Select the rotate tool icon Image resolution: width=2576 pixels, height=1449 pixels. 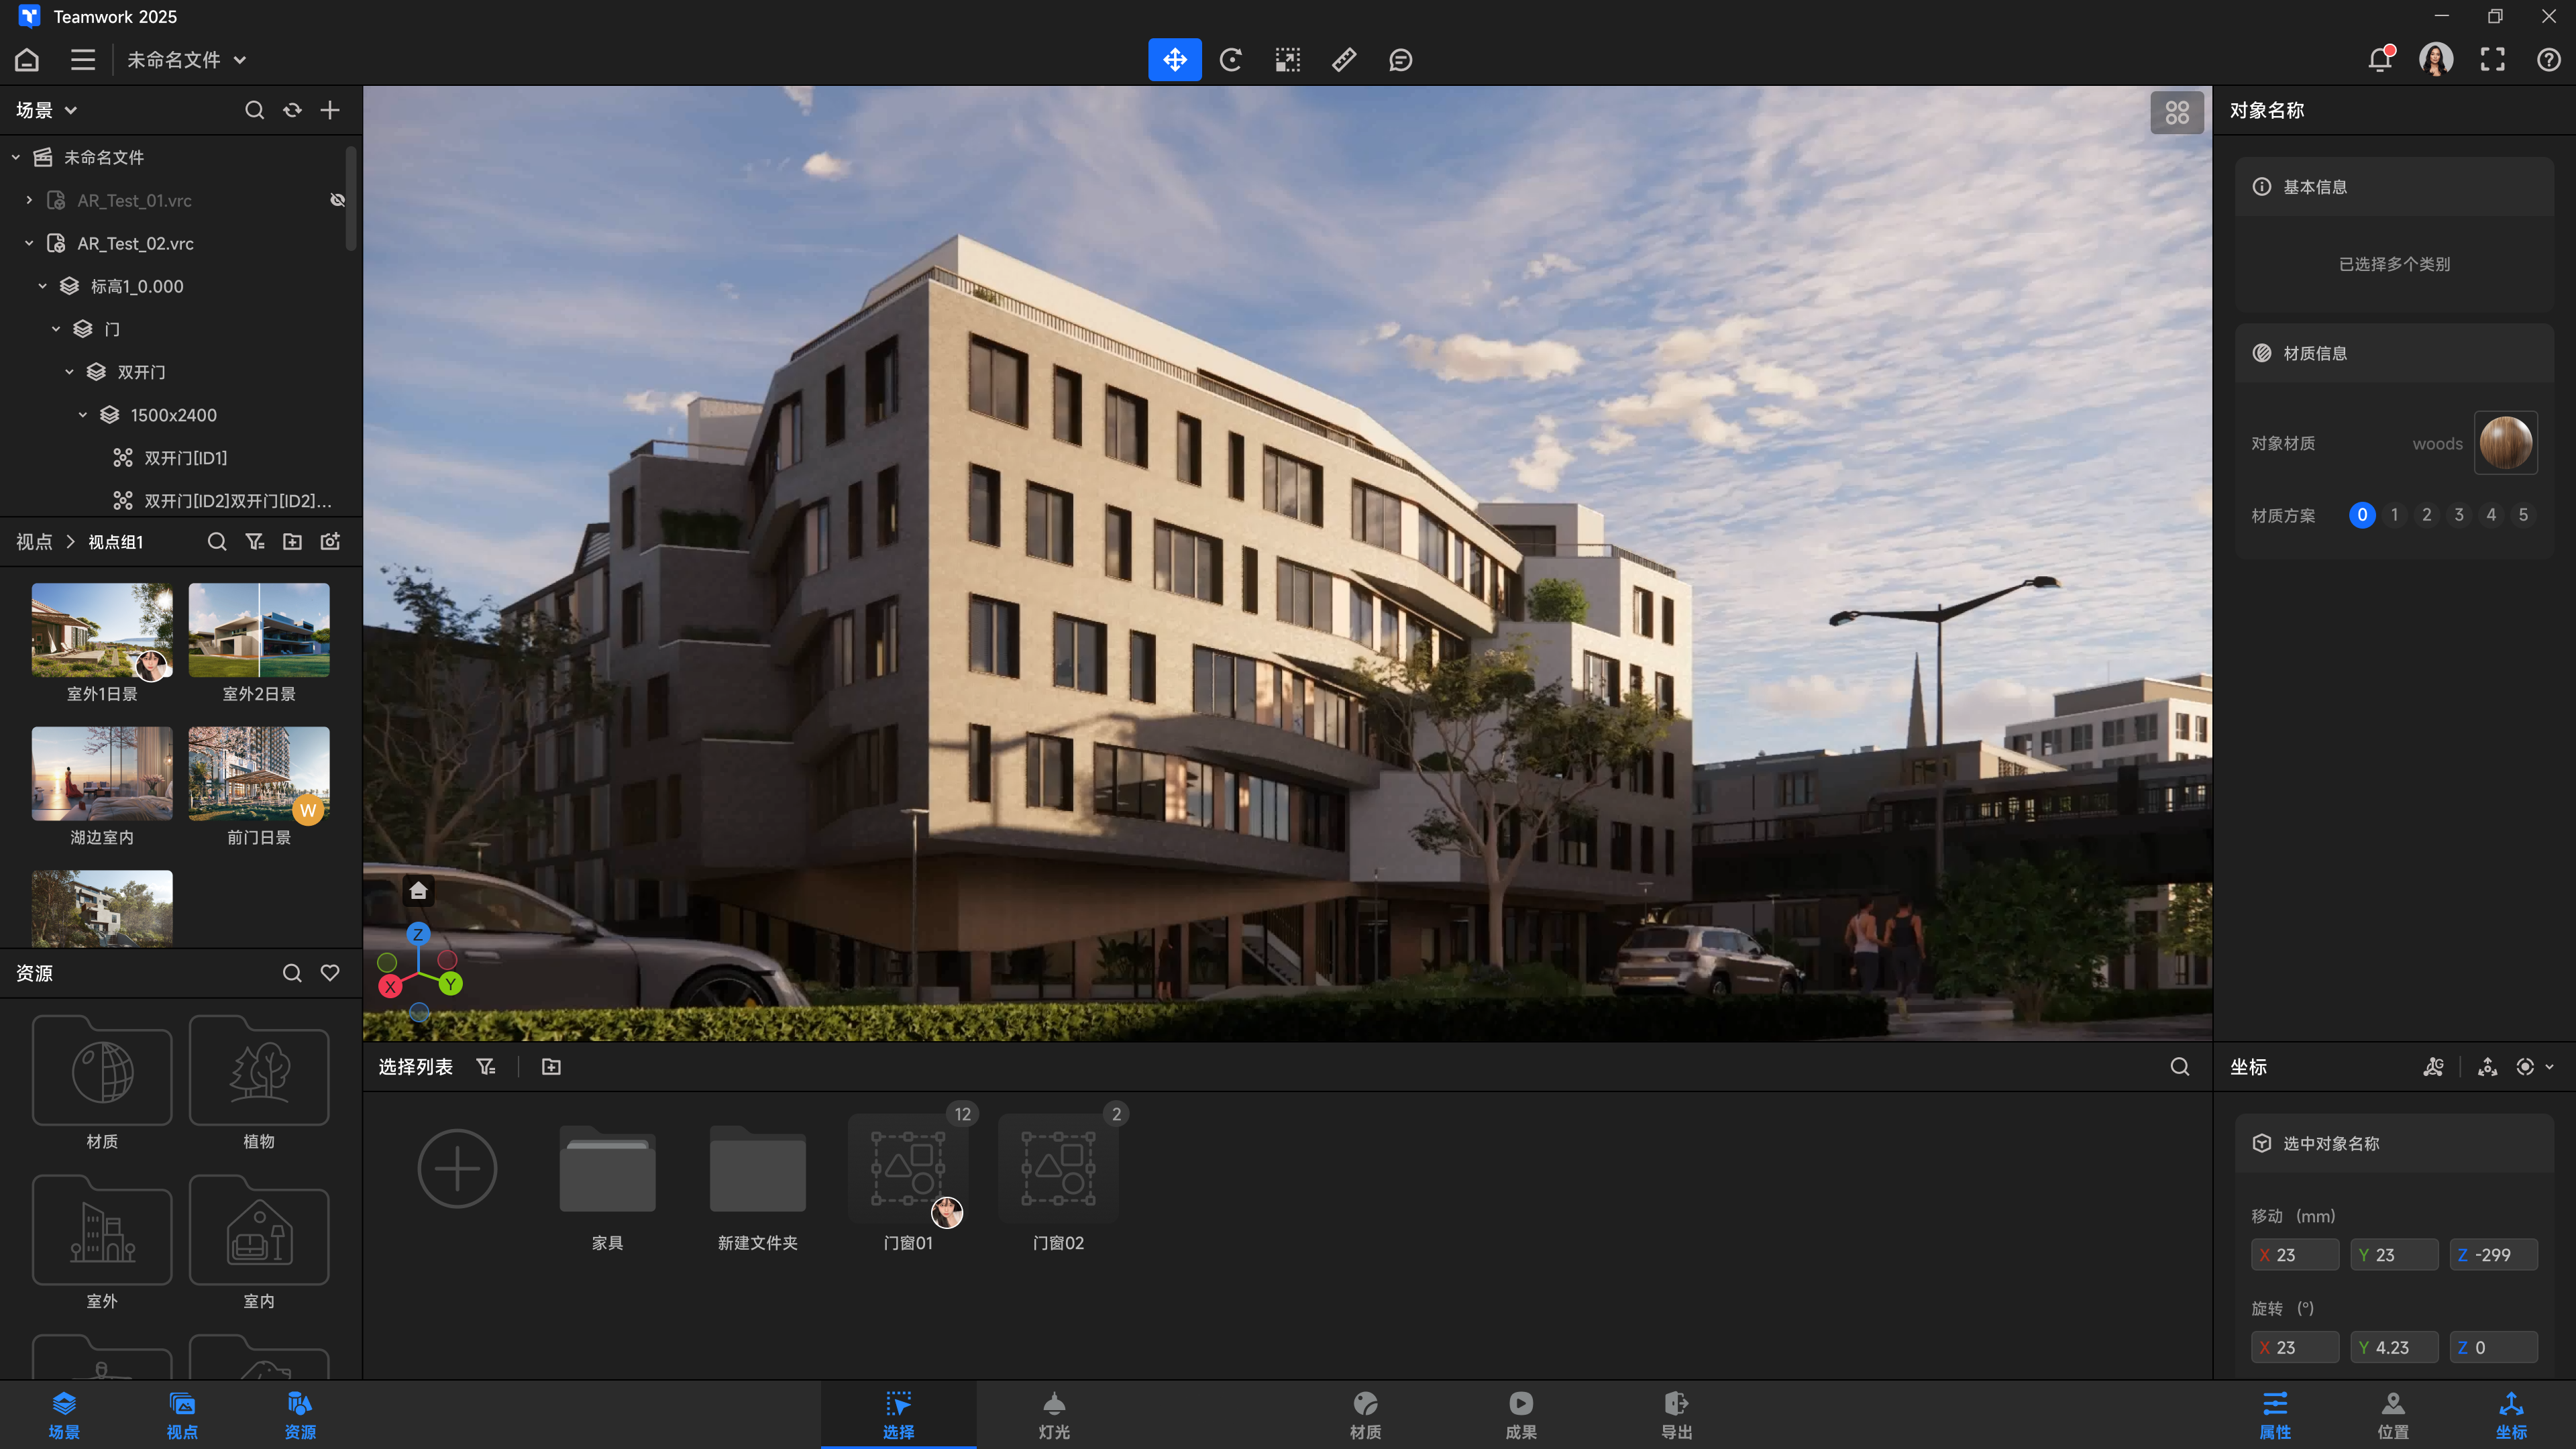pos(1231,60)
